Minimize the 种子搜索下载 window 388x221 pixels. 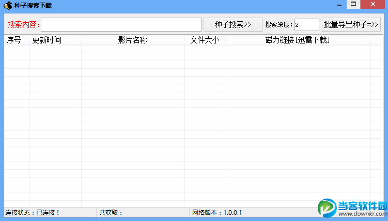(x=339, y=5)
